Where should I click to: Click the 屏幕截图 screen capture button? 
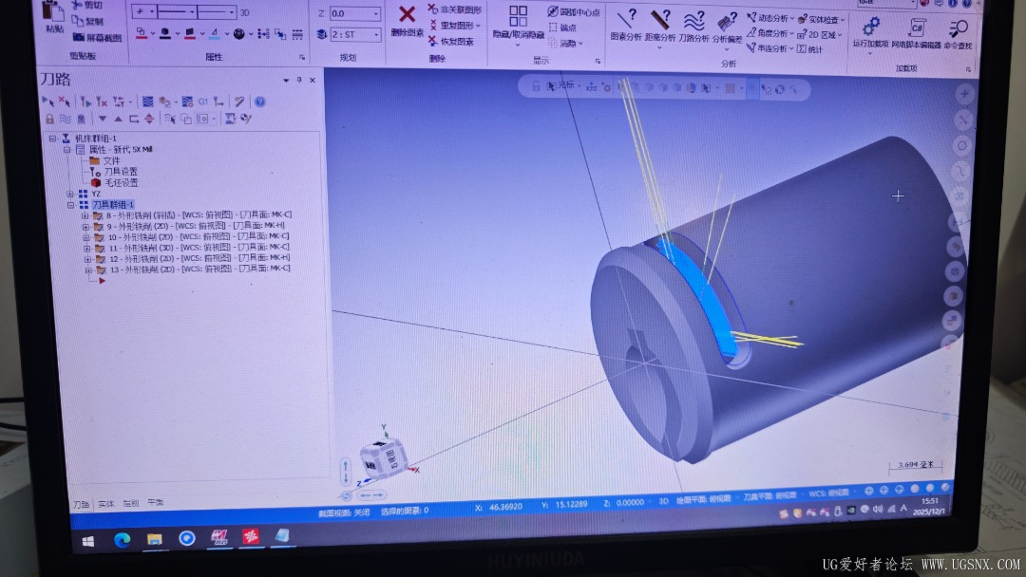96,38
